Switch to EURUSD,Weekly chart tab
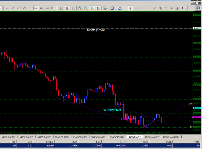The image size is (202, 149). coord(171,137)
